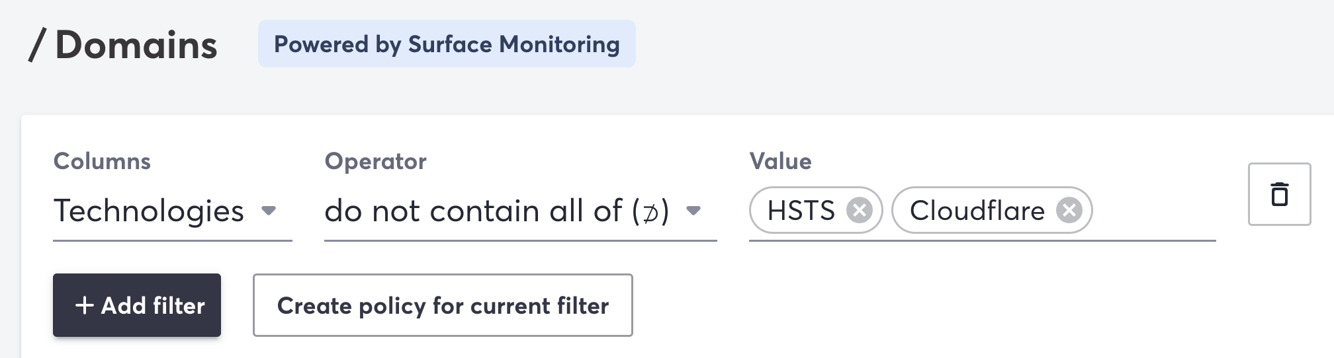Viewport: 1334px width, 358px height.
Task: Select the Technologies column field
Action: (x=172, y=211)
